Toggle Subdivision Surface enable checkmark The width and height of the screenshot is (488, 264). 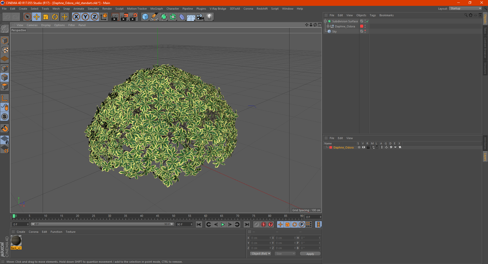pos(367,21)
